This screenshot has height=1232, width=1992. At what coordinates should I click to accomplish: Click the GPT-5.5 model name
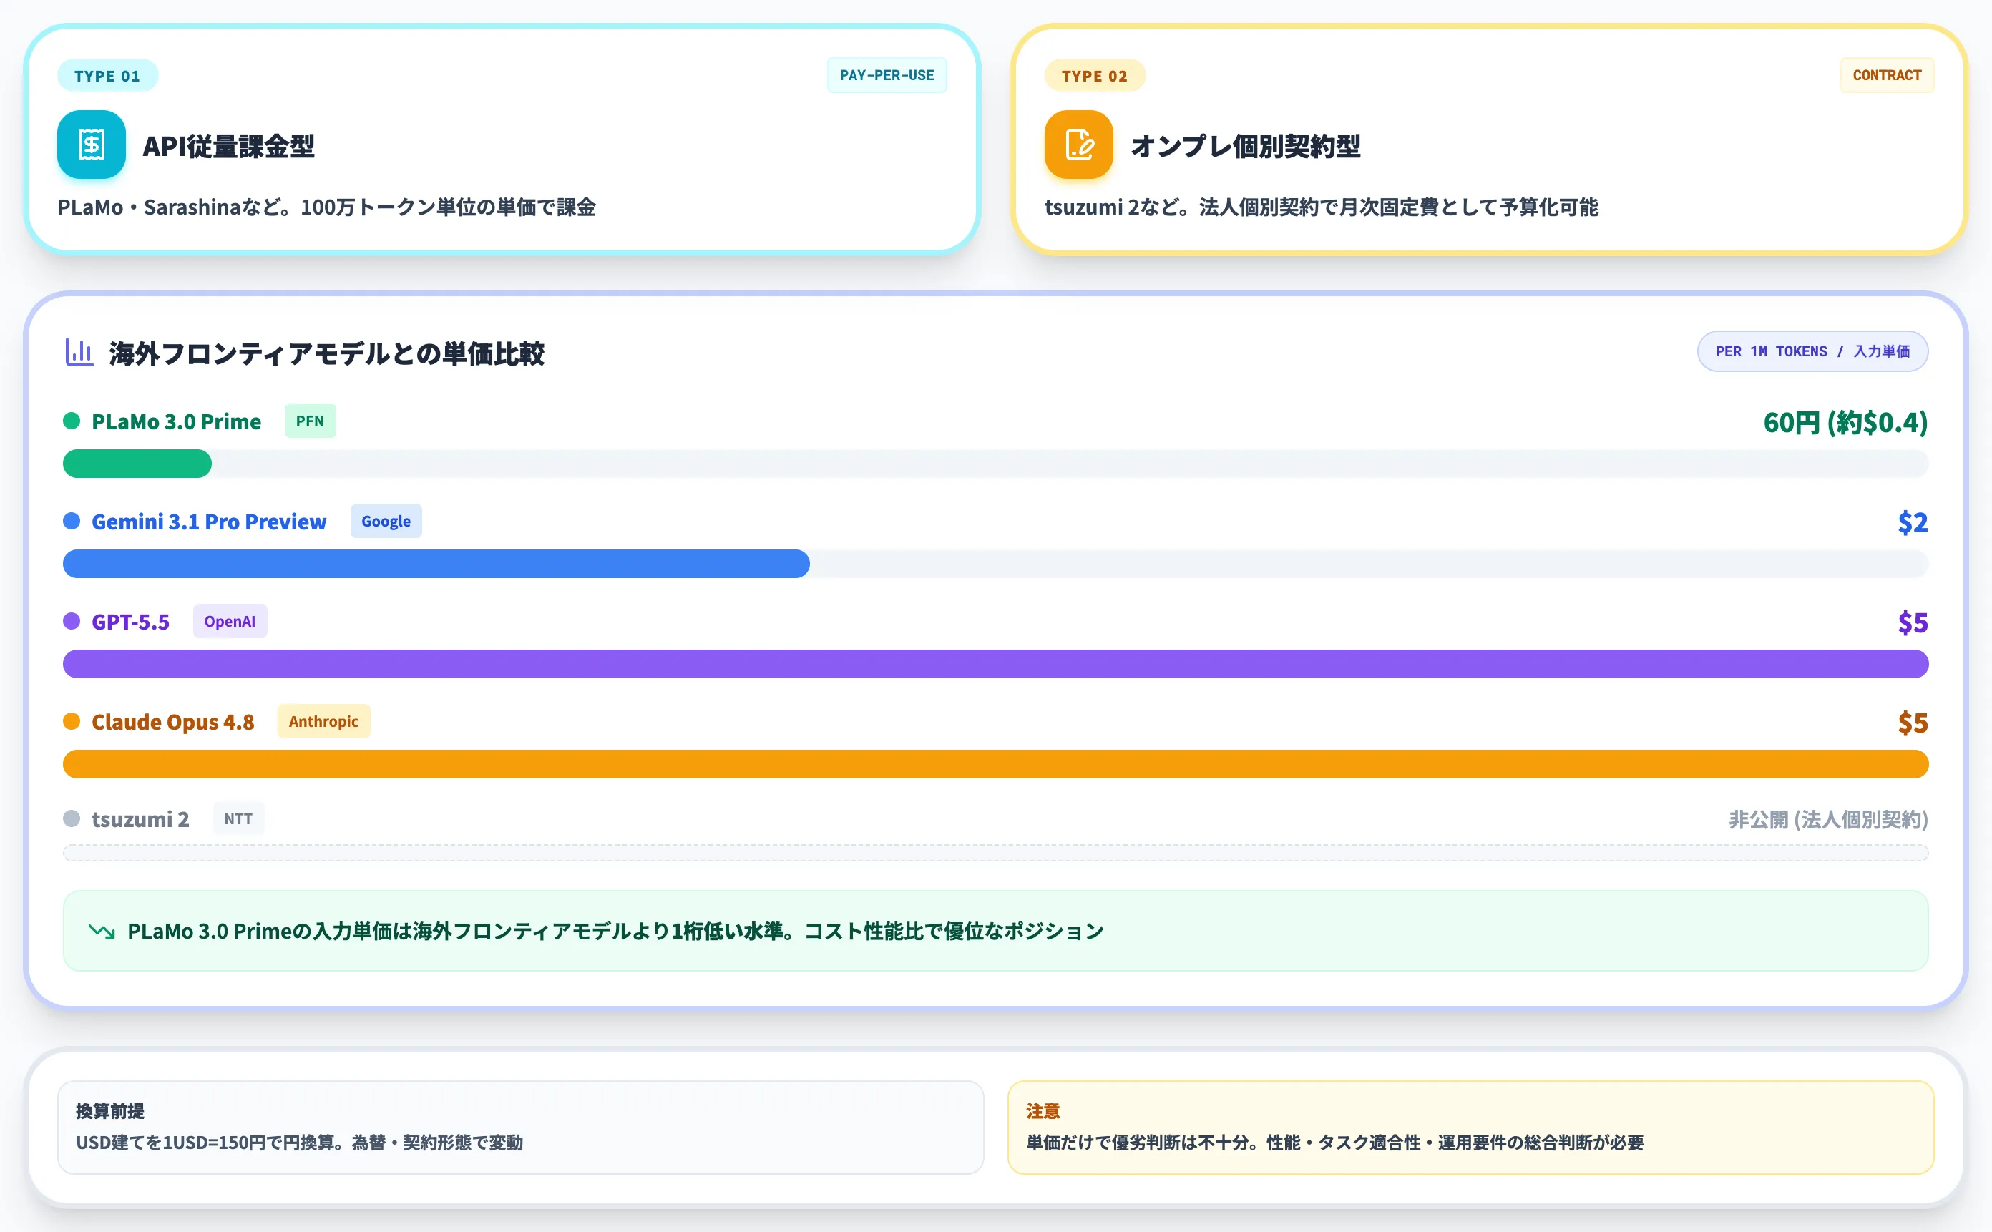coord(130,622)
